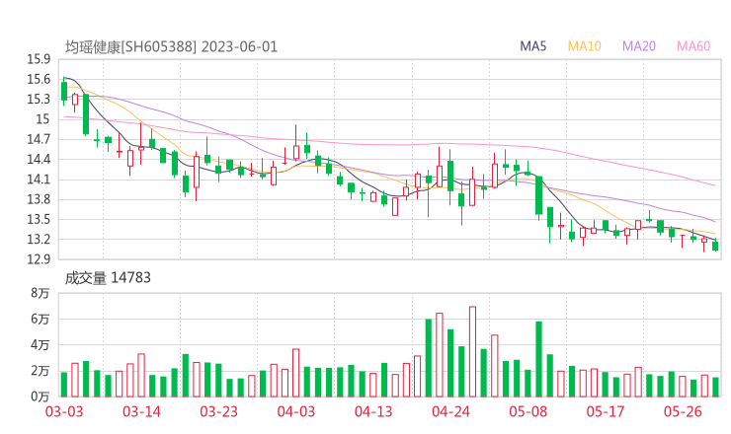Click the 0万 volume axis label
The width and height of the screenshot is (731, 434).
click(41, 397)
